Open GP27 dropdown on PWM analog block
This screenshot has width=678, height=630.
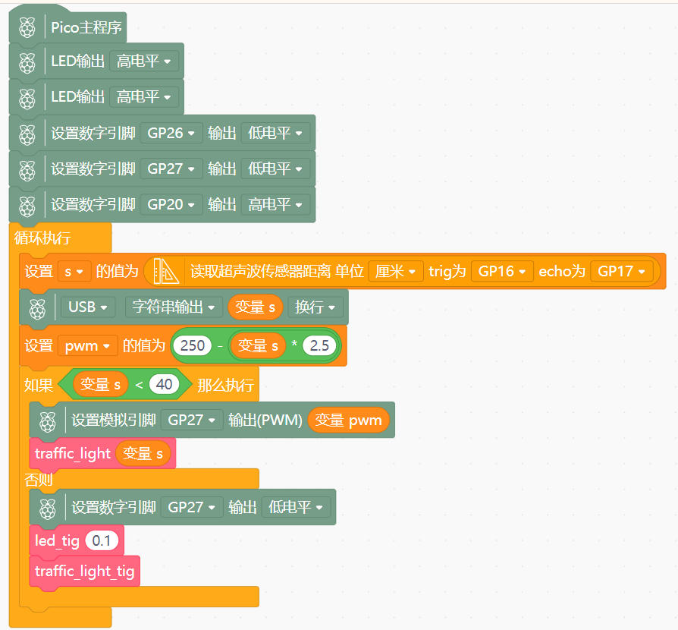192,421
